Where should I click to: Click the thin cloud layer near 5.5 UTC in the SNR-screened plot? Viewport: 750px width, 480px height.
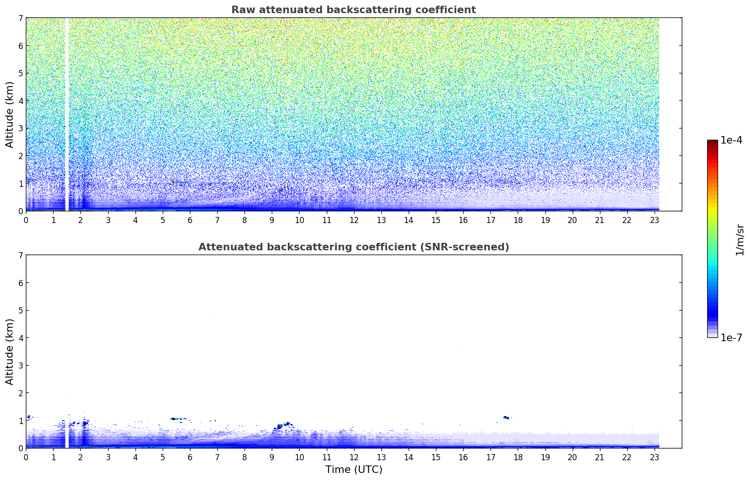[178, 418]
